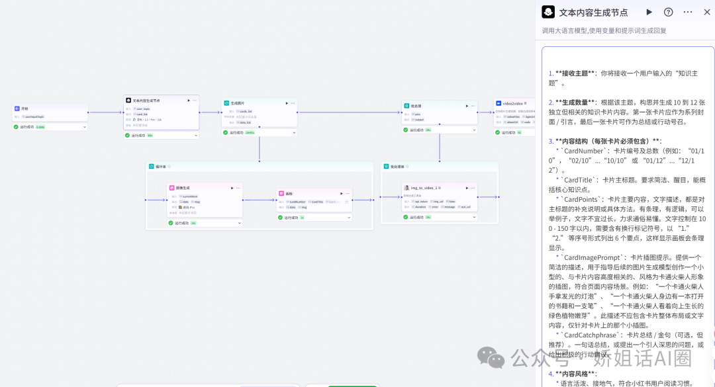
Task: Run the 生成图片 node
Action: click(x=287, y=103)
